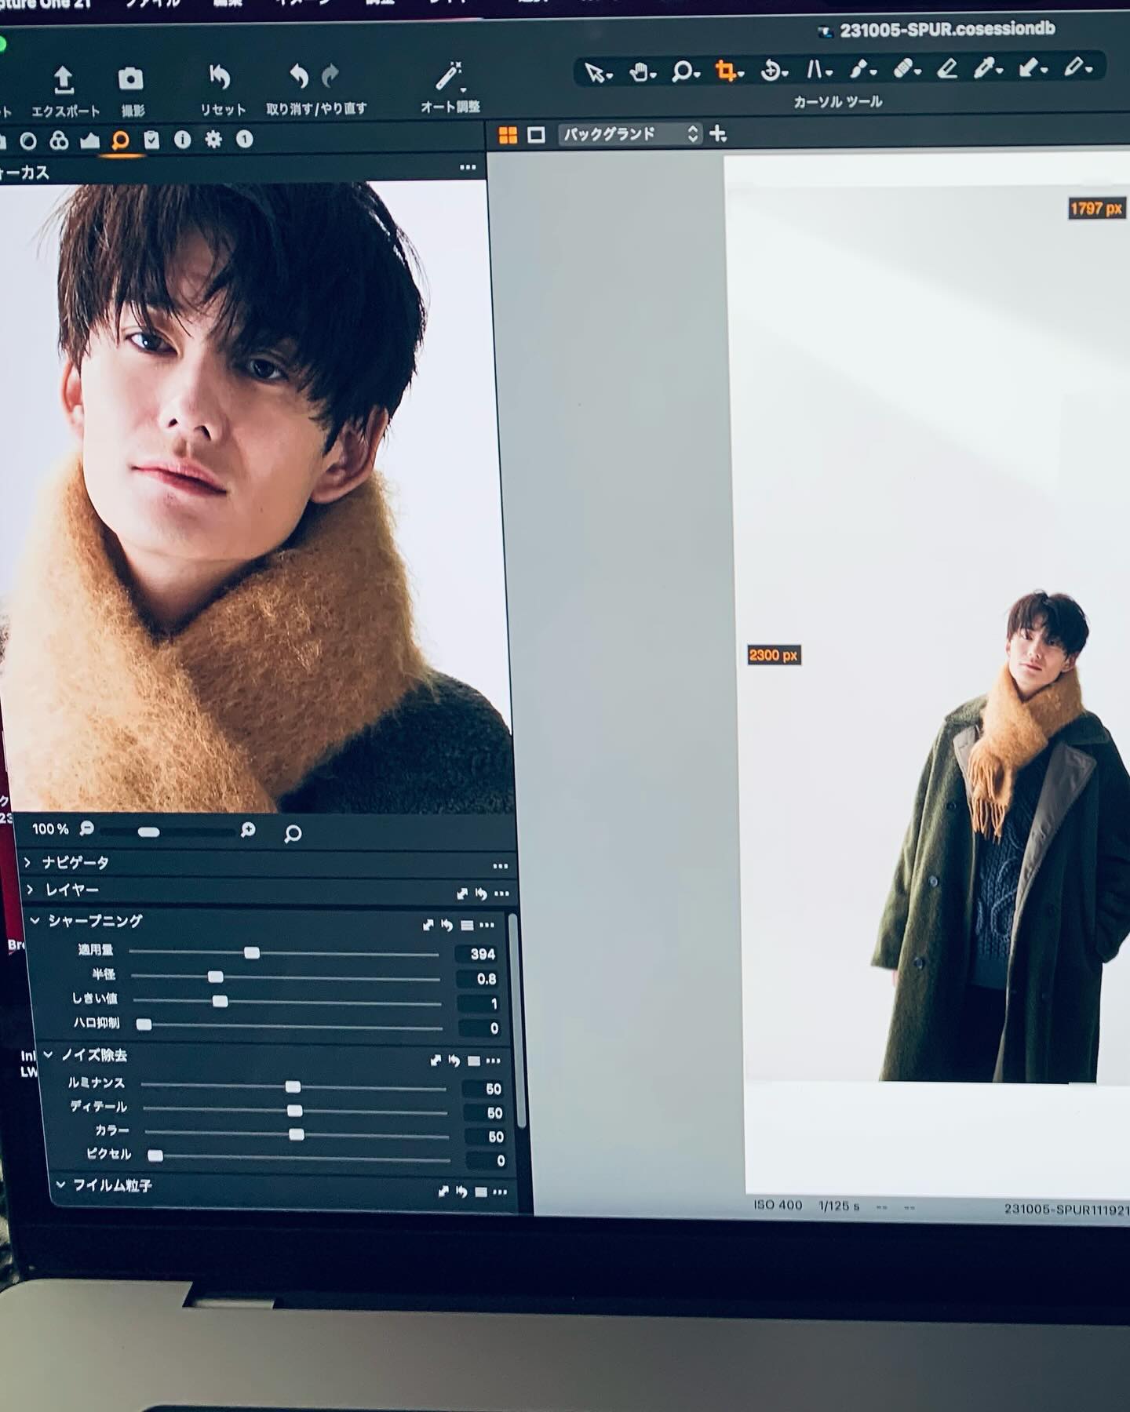Image resolution: width=1130 pixels, height=1412 pixels.
Task: Click the Auto Adjust (オート調整) wand icon
Action: point(449,76)
